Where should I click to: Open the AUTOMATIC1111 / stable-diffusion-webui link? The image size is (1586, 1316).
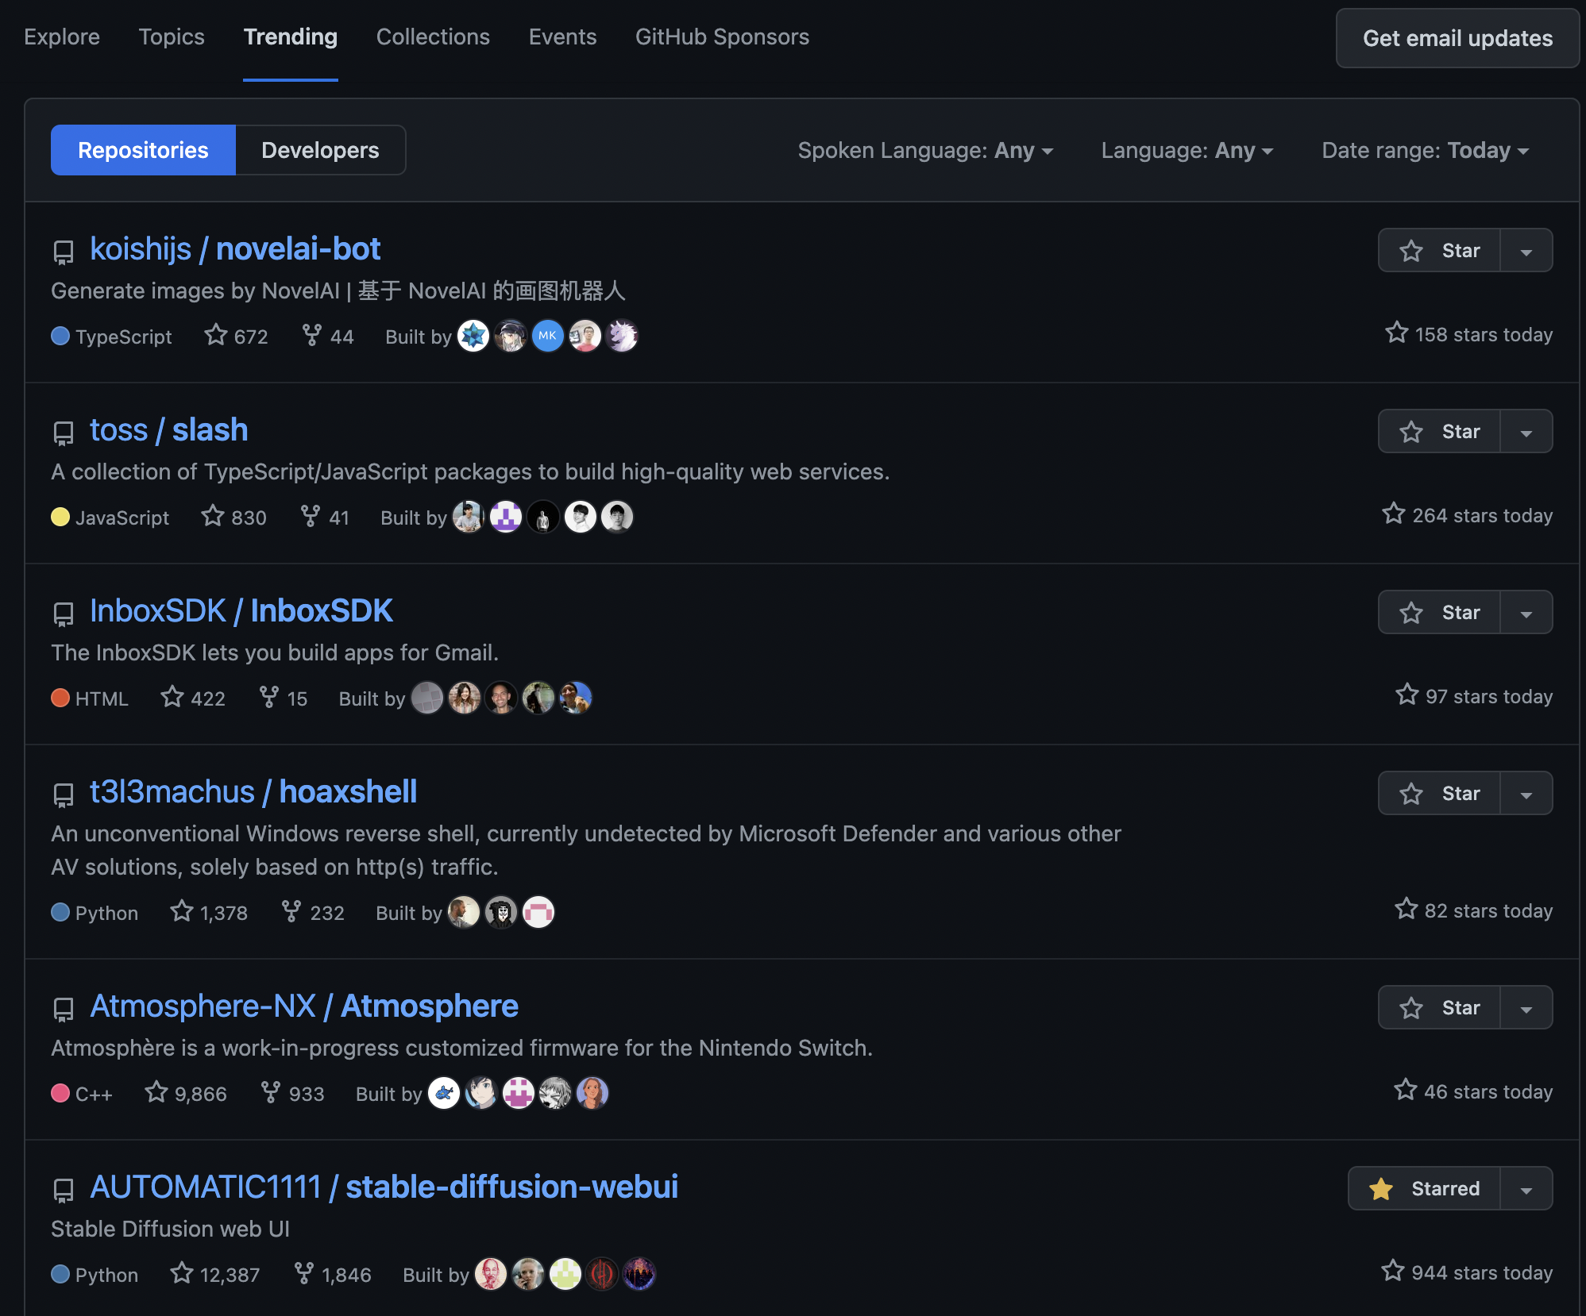tap(384, 1187)
